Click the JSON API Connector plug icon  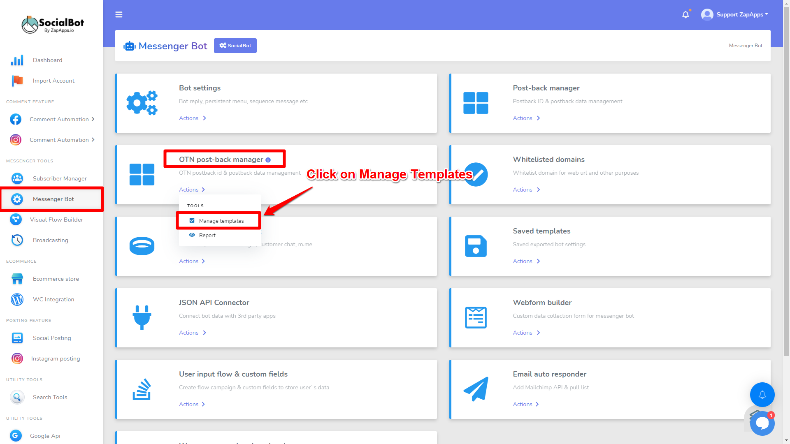click(x=142, y=317)
